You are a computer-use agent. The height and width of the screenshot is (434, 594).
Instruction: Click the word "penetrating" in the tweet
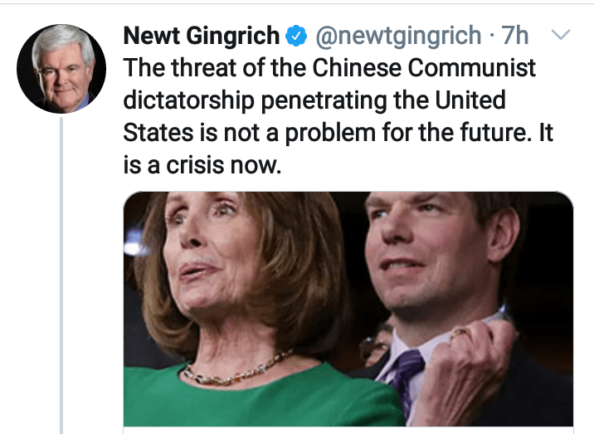click(x=324, y=101)
